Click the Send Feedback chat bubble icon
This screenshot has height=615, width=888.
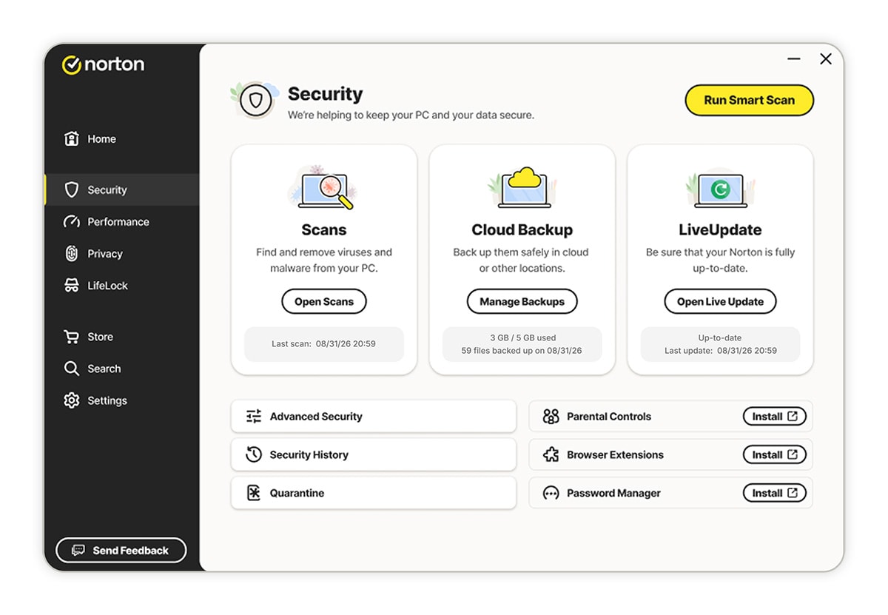78,550
